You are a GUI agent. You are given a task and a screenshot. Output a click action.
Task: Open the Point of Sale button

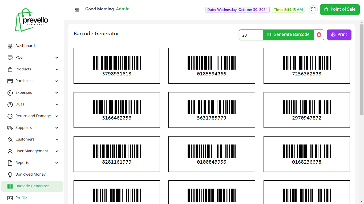click(340, 9)
